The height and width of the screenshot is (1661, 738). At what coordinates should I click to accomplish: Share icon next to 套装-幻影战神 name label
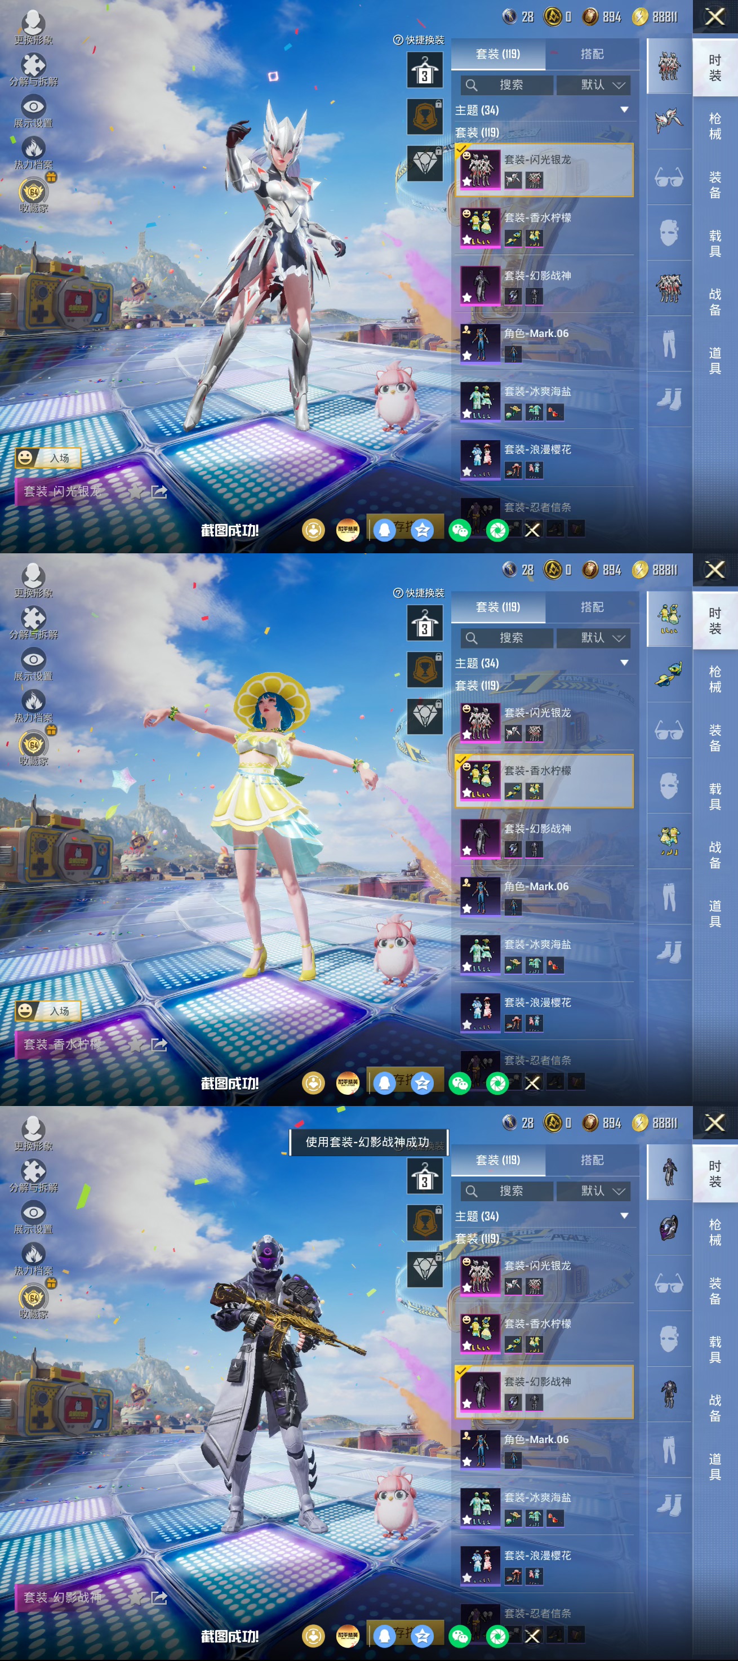[x=158, y=1597]
